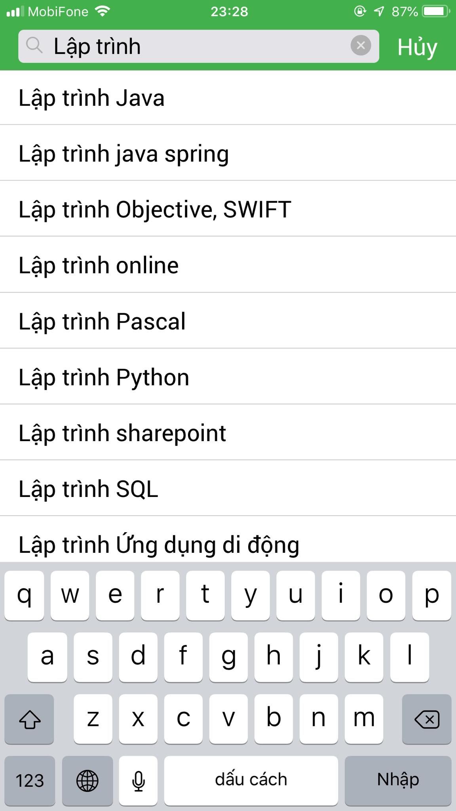The image size is (456, 811).
Task: Choose Lập trình Pascal suggestion
Action: click(x=102, y=321)
